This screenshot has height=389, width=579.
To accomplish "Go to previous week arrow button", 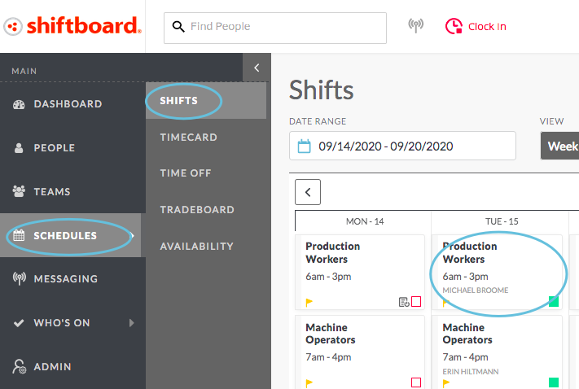I will pyautogui.click(x=308, y=192).
